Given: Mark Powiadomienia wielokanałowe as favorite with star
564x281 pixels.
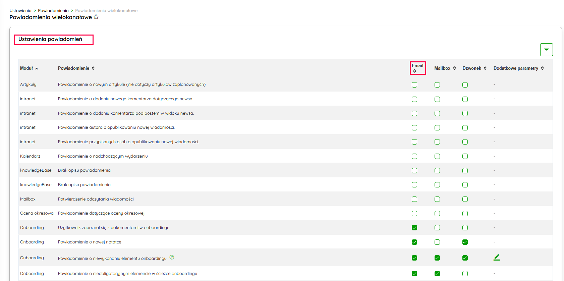Looking at the screenshot, I should 96,17.
